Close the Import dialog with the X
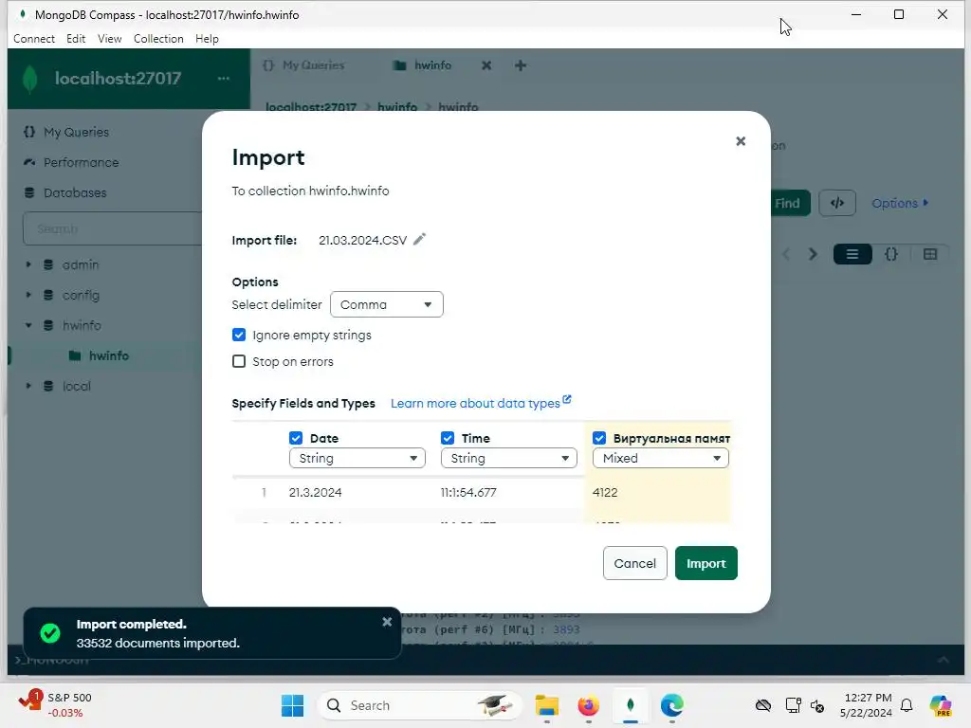Image resolution: width=971 pixels, height=728 pixels. 740,141
